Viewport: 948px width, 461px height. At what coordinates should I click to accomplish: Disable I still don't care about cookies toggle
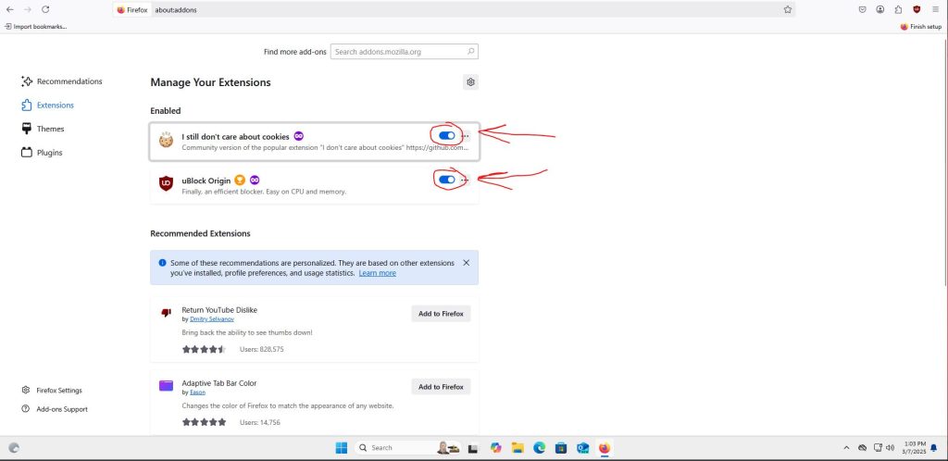447,136
